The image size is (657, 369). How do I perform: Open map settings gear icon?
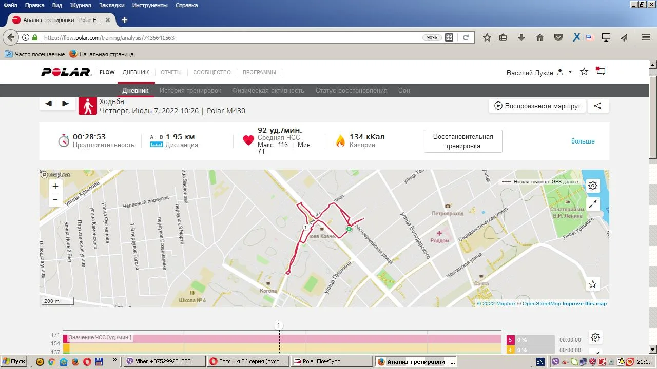click(593, 186)
